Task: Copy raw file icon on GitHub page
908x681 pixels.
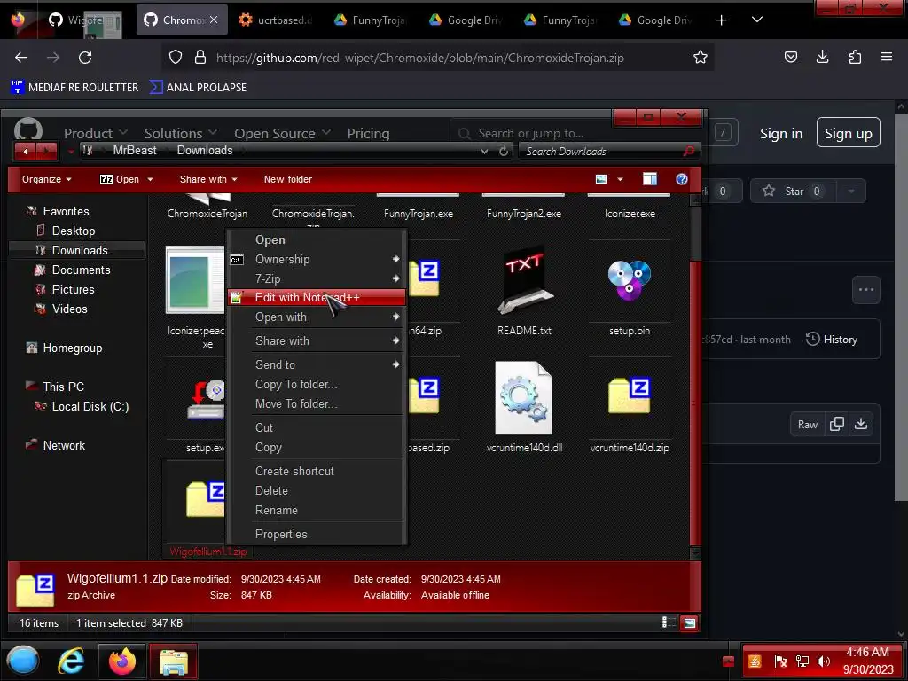Action: pyautogui.click(x=836, y=424)
